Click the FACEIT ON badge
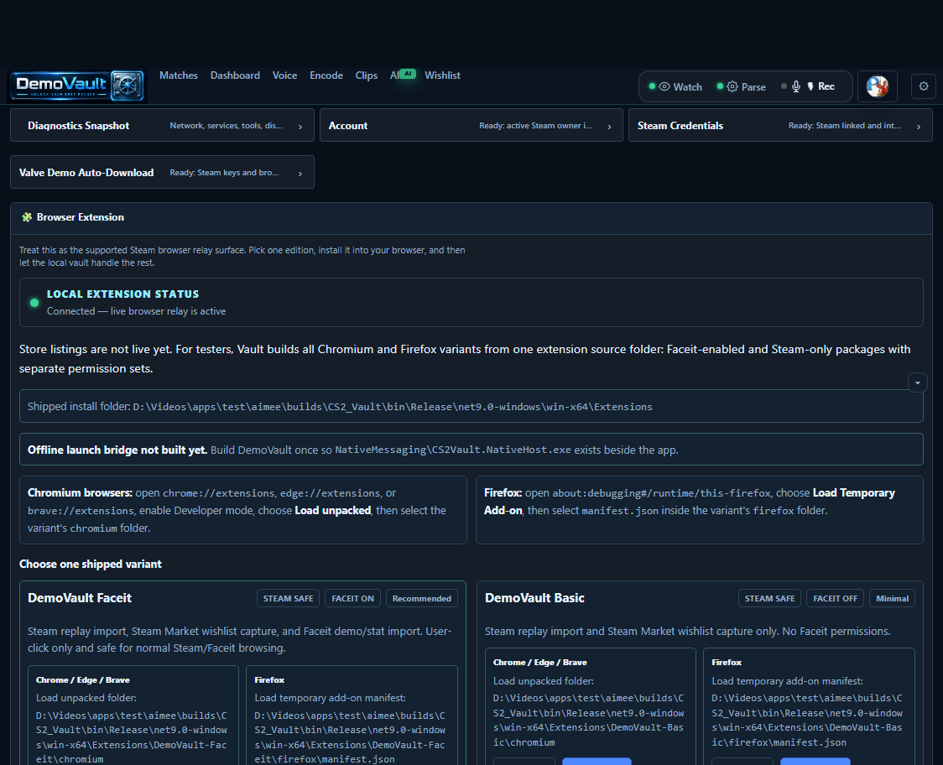 point(352,598)
